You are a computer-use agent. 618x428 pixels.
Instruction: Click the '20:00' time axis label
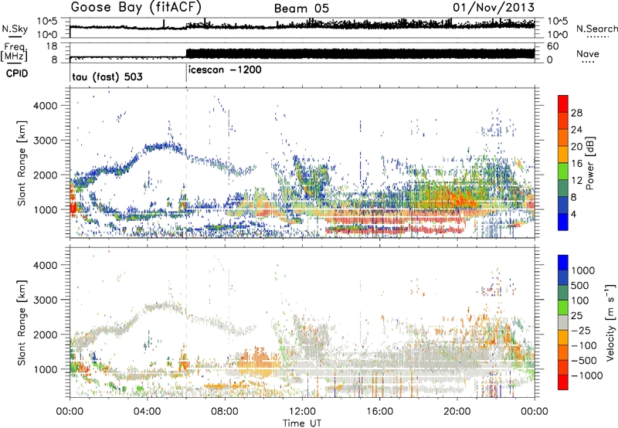point(457,411)
